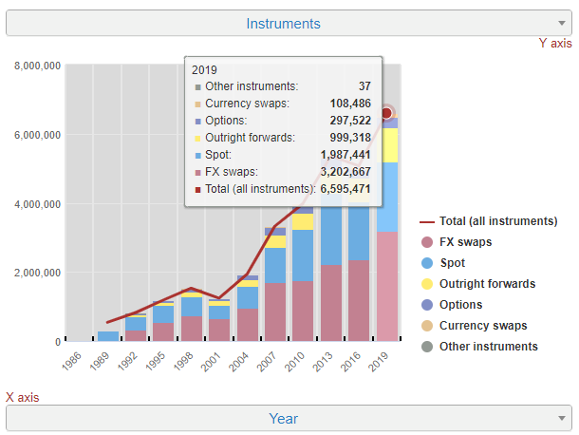Image resolution: width=579 pixels, height=435 pixels.
Task: Click the 'FX swaps: 3,202,667' tooltip row
Action: (283, 172)
